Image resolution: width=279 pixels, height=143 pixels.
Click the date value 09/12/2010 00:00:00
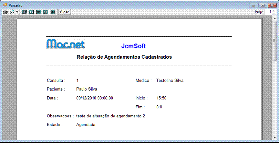[x=94, y=98]
